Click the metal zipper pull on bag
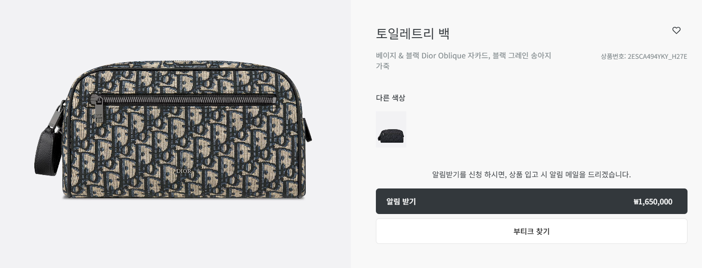This screenshot has width=702, height=268. point(99,110)
